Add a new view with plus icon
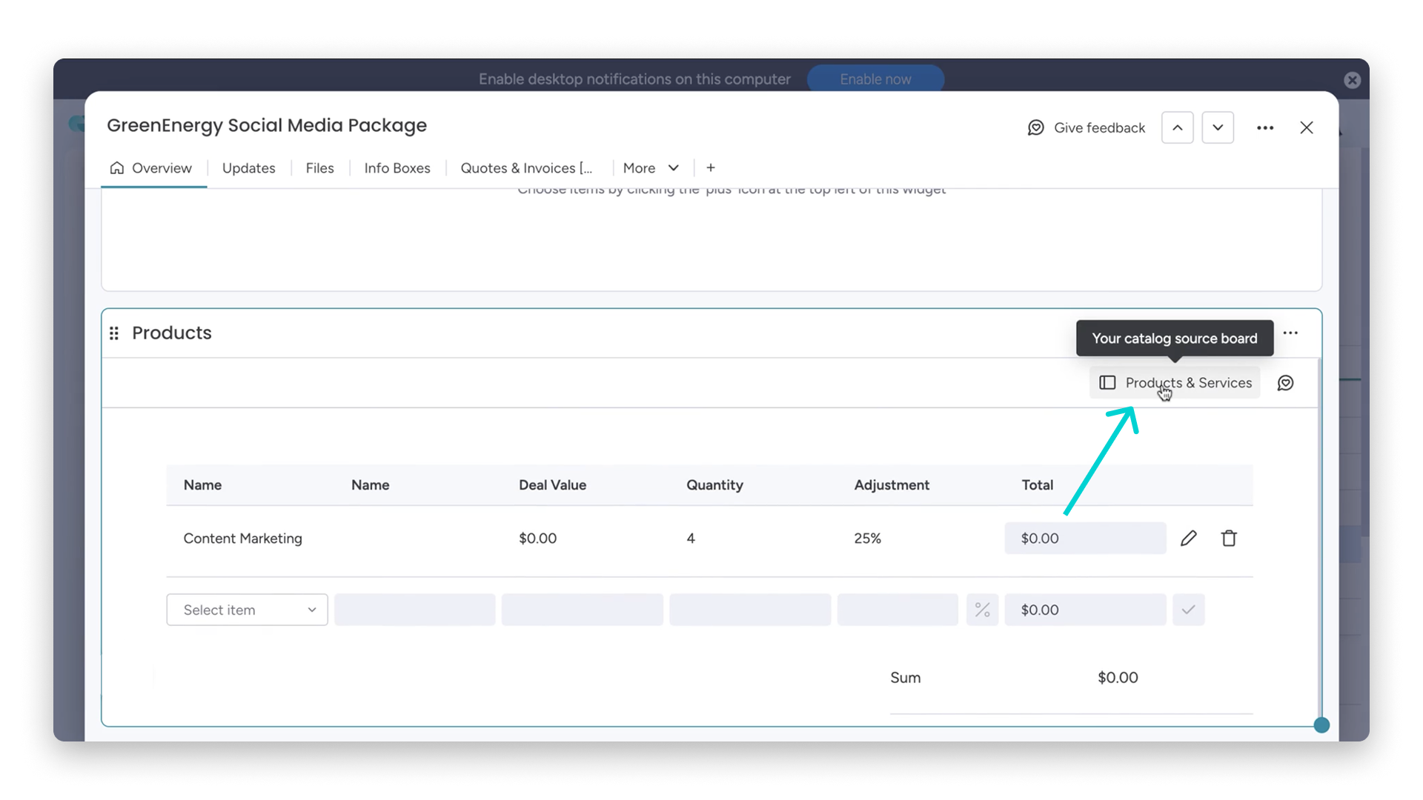Viewport: 1423px width, 800px height. coord(711,168)
